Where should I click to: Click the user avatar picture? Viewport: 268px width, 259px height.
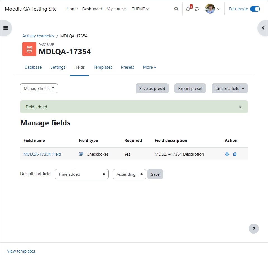point(210,9)
